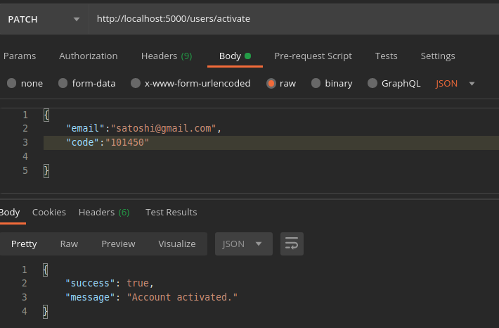Go to the request Headers (9) tab
This screenshot has width=499, height=328.
coord(167,56)
